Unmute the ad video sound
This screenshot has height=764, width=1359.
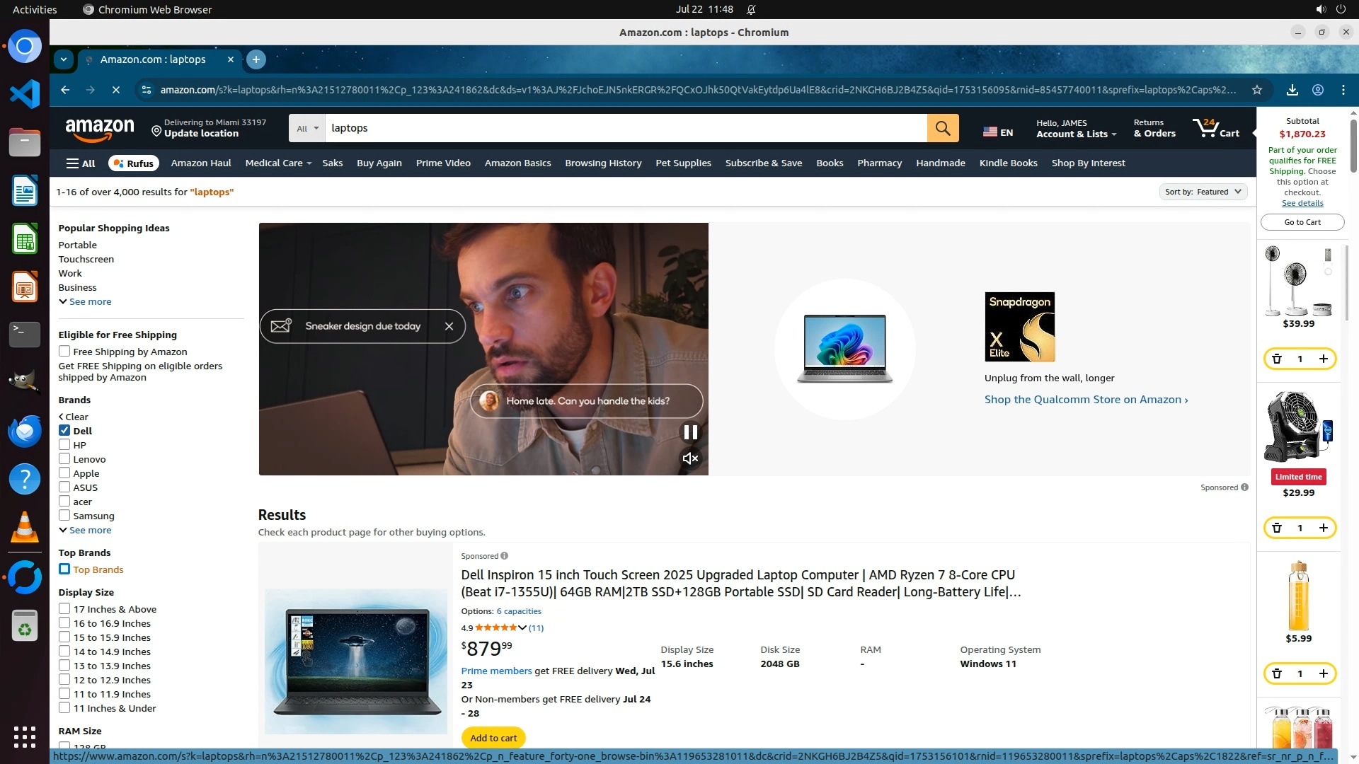pos(690,459)
